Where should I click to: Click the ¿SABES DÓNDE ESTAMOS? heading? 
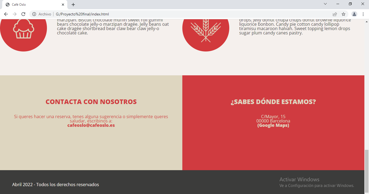(273, 102)
